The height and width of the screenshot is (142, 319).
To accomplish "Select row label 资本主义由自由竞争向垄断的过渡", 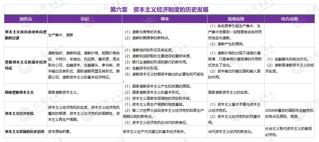I will click(x=26, y=35).
